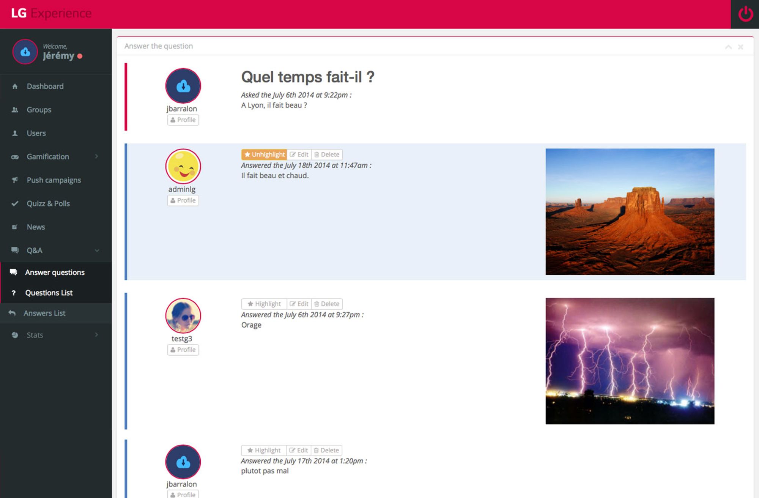Screen dimensions: 759x498
Task: Click the Quizz & Polls checkmark icon
Action: (15, 203)
